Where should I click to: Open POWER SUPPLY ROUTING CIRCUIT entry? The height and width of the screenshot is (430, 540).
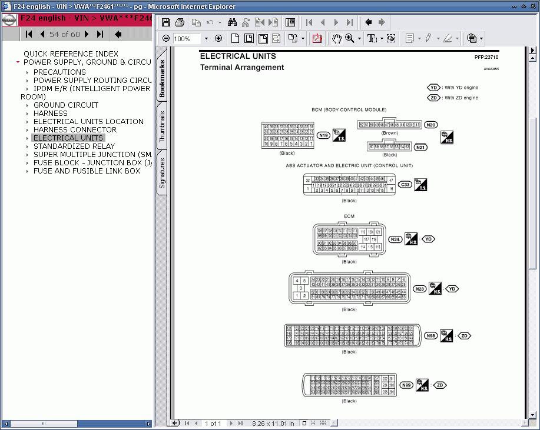92,81
